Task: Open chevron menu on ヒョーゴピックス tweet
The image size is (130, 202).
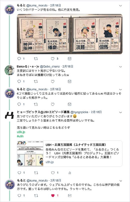Action: click(x=120, y=112)
